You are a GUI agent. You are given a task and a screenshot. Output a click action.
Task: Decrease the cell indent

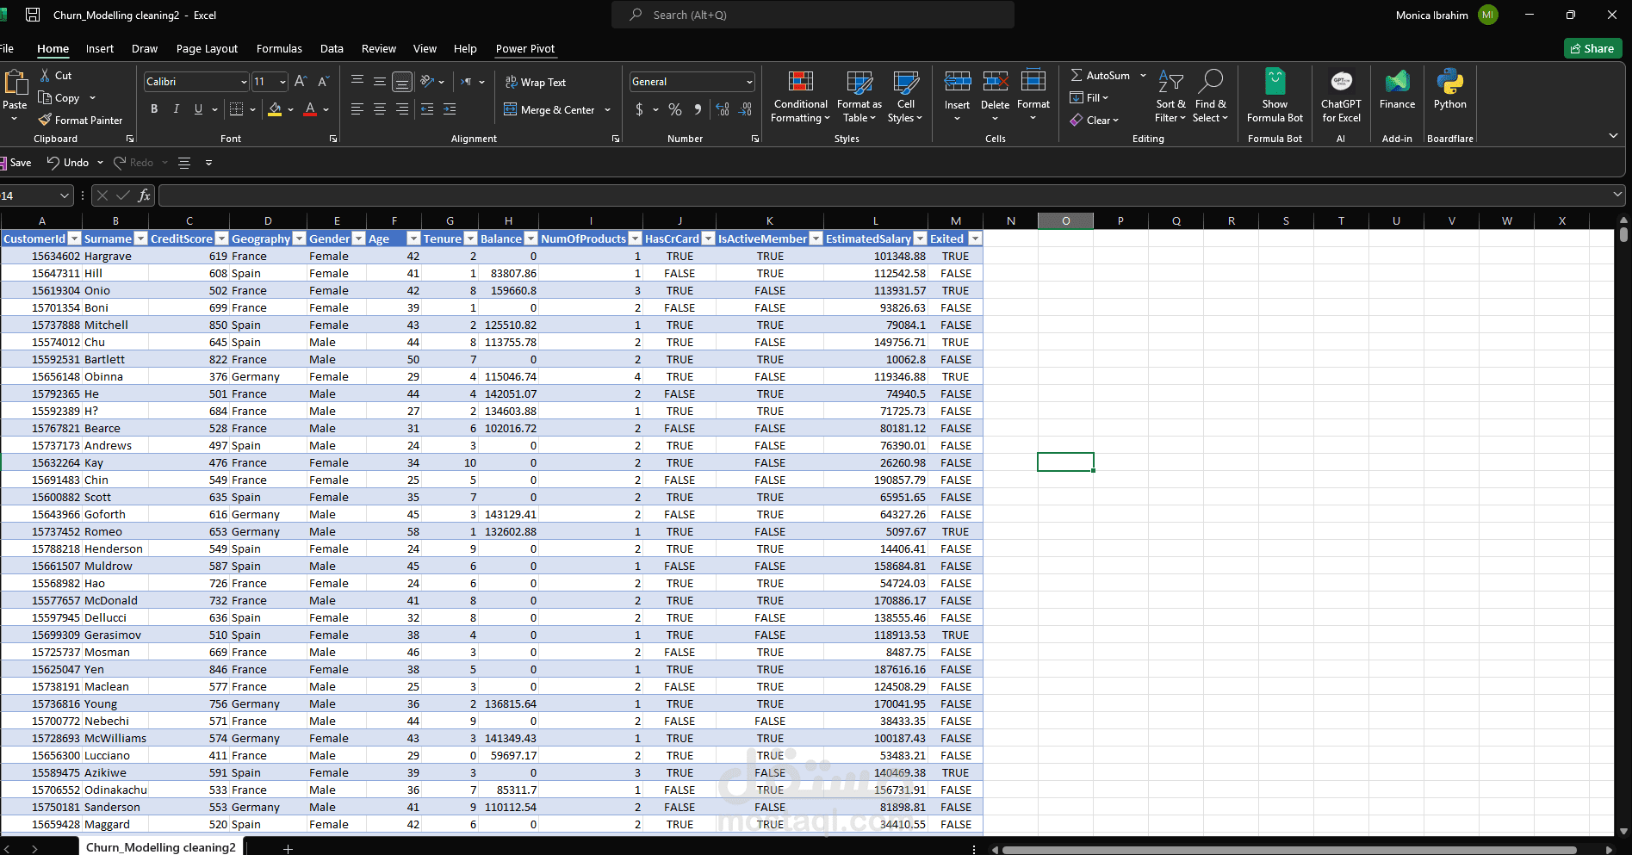[427, 109]
